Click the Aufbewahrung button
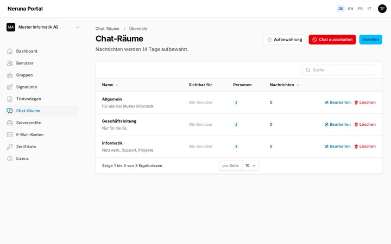Image resolution: width=391 pixels, height=244 pixels. [285, 40]
